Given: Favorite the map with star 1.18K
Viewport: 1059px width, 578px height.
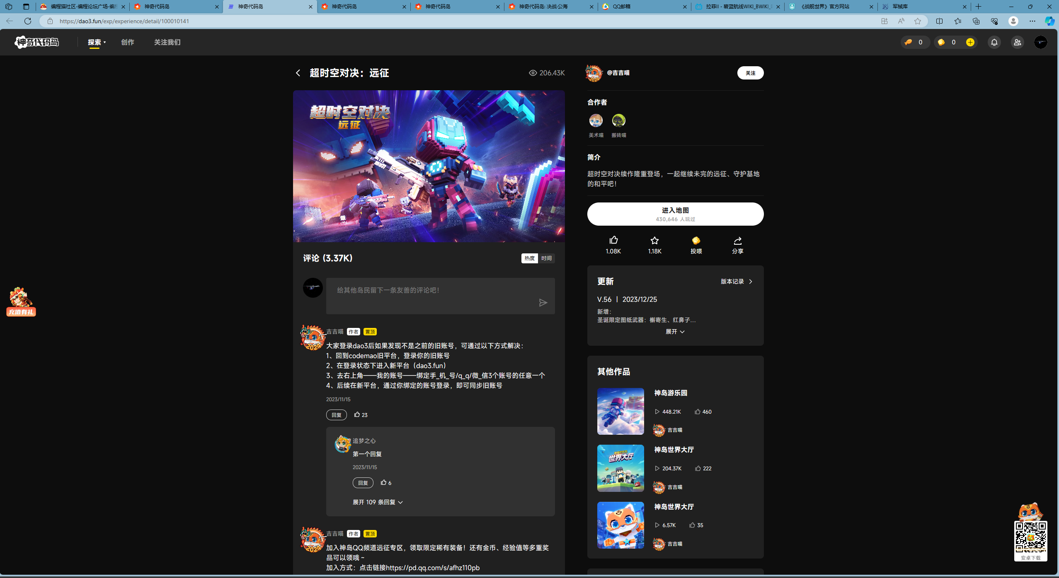Looking at the screenshot, I should pos(654,241).
